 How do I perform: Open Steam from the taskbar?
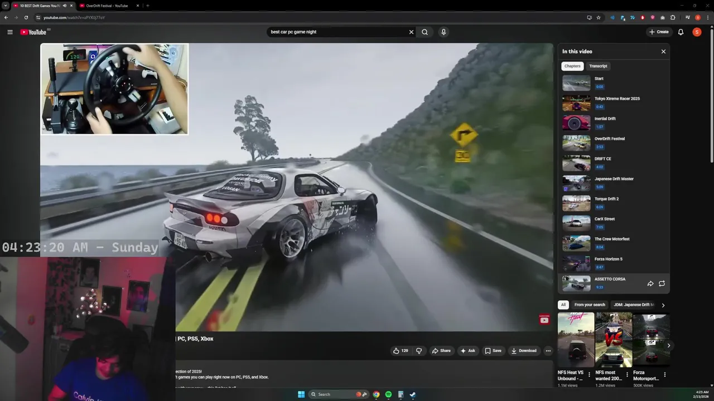[x=413, y=394]
